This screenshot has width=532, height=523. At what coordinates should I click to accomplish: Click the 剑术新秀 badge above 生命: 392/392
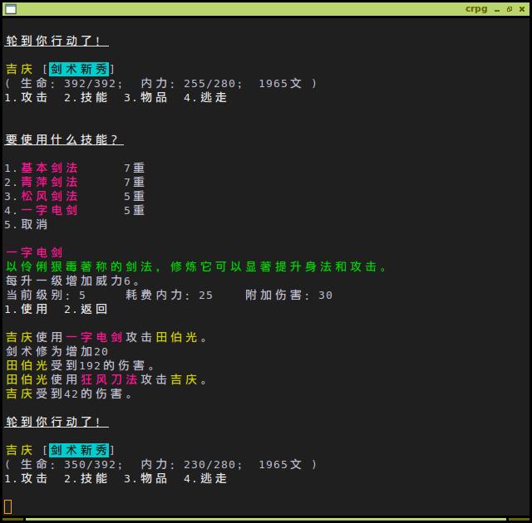79,69
